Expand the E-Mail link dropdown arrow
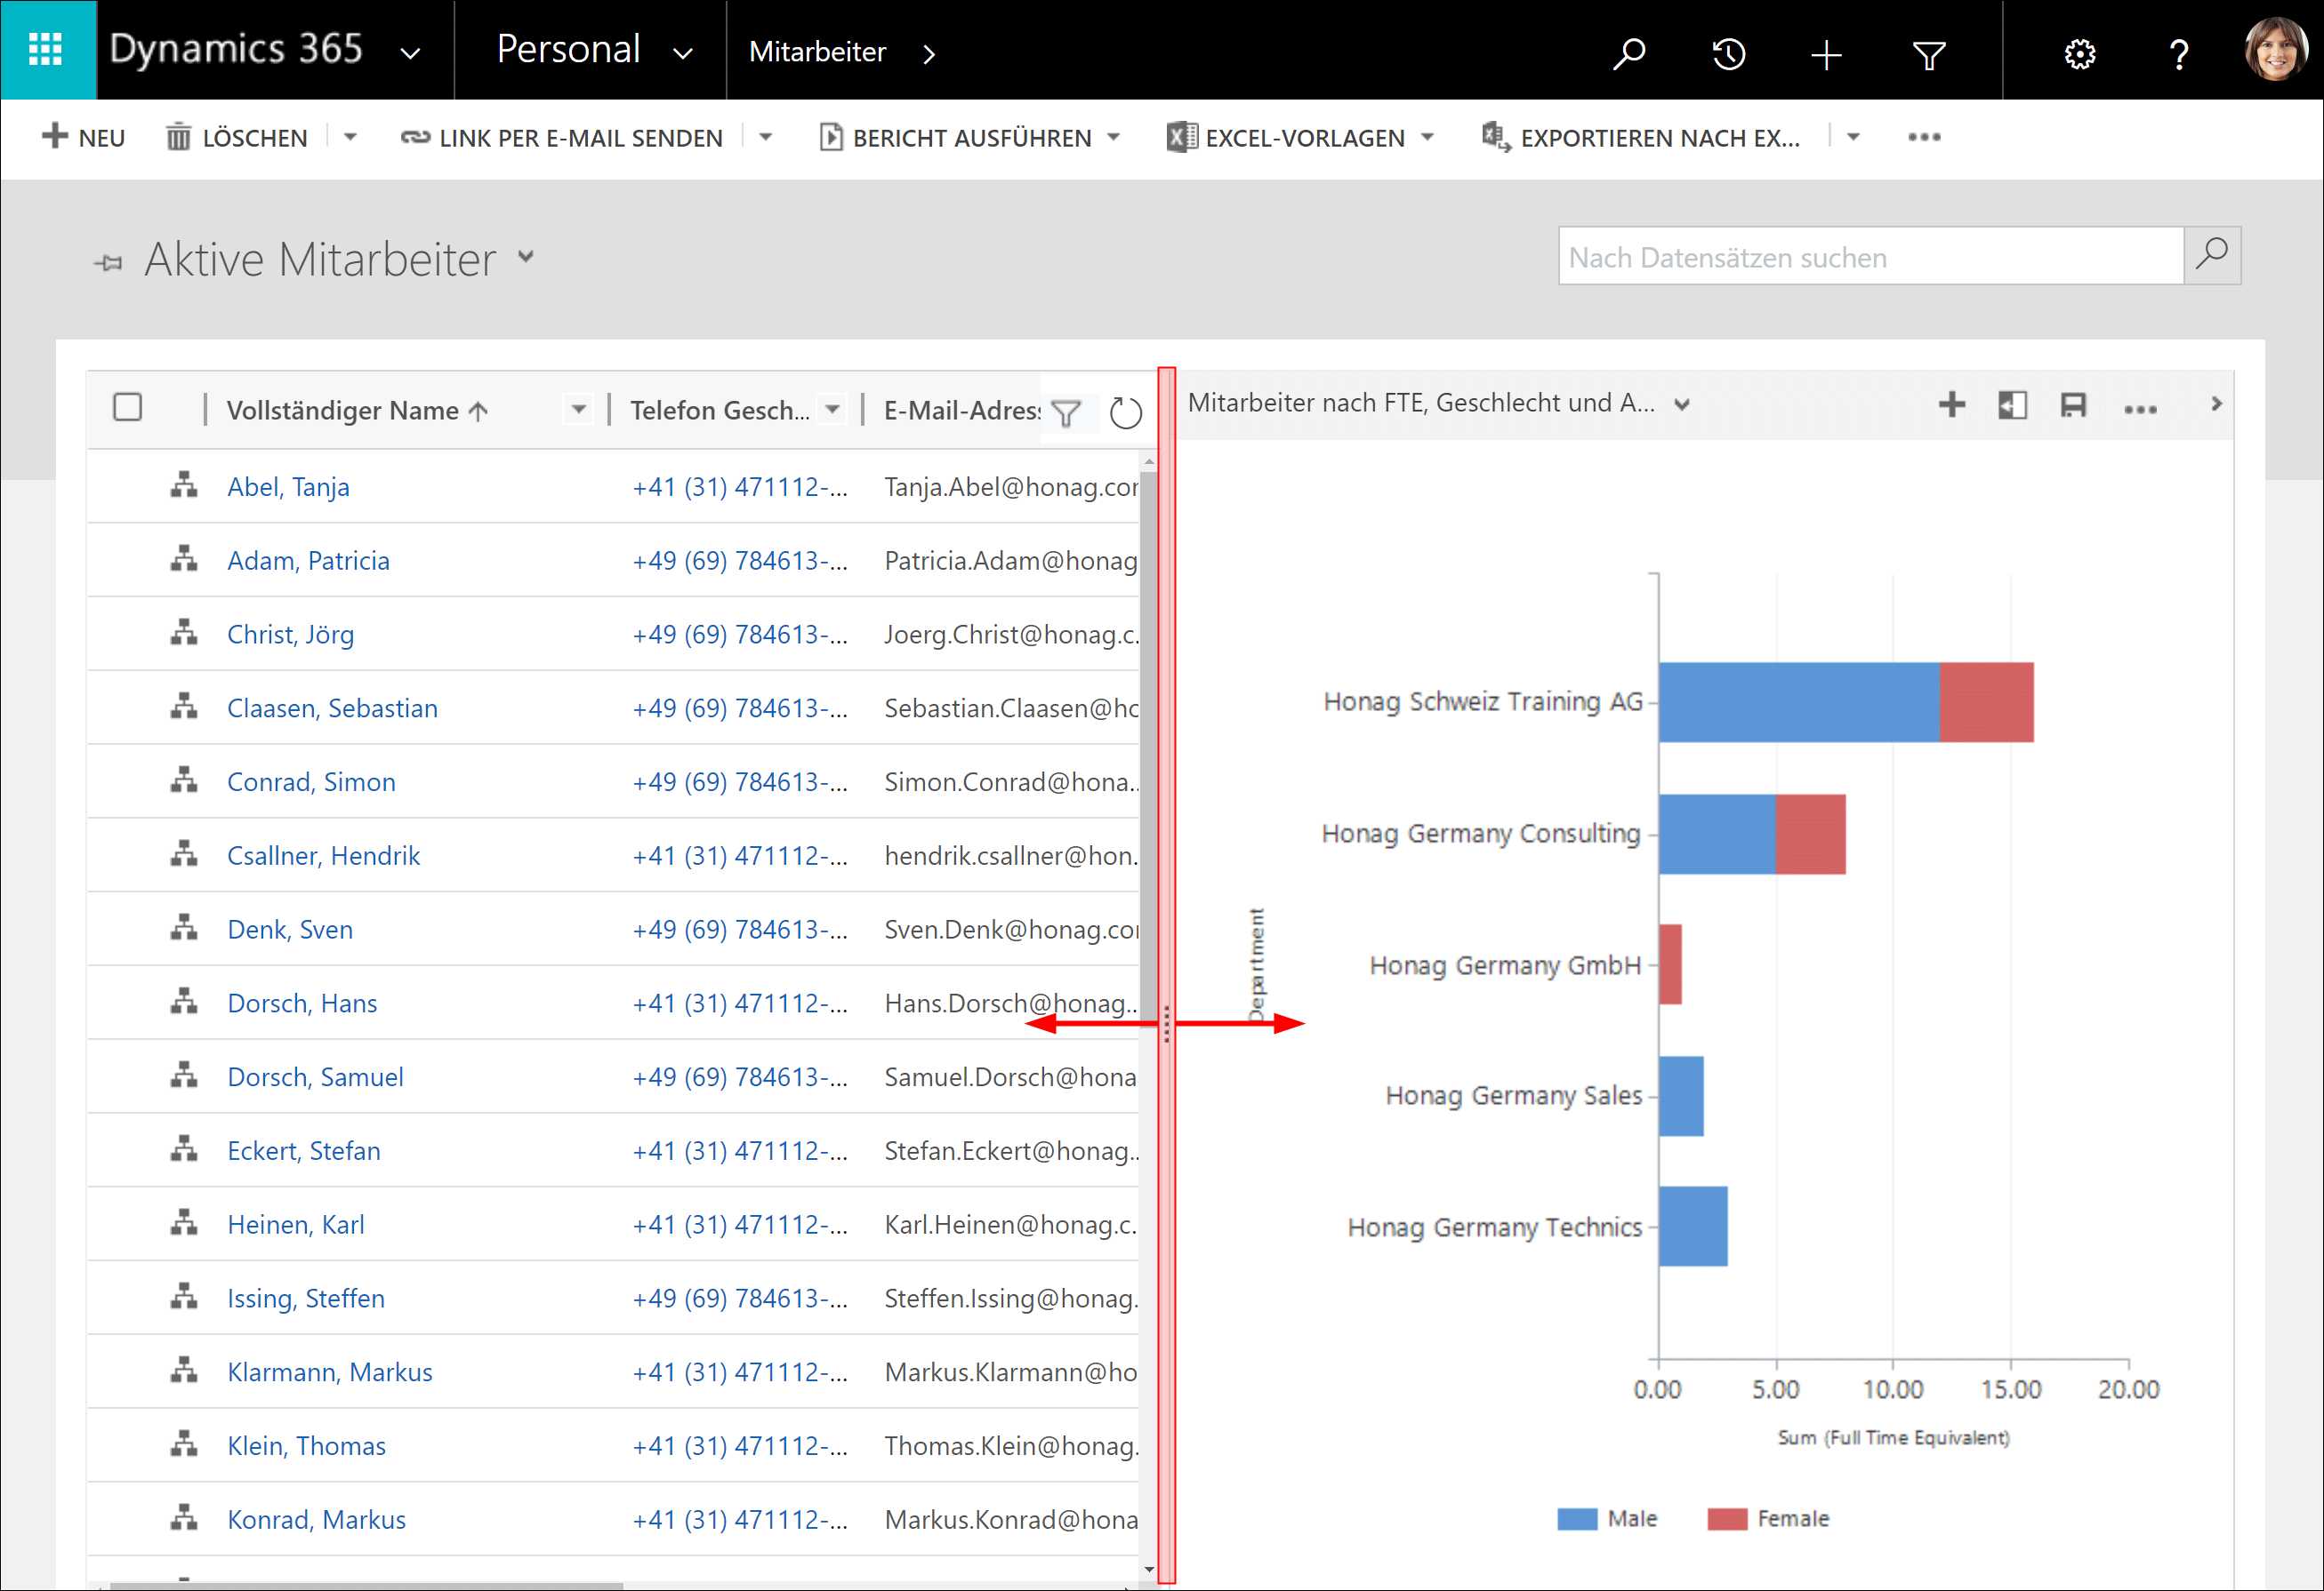The height and width of the screenshot is (1591, 2324). (766, 137)
